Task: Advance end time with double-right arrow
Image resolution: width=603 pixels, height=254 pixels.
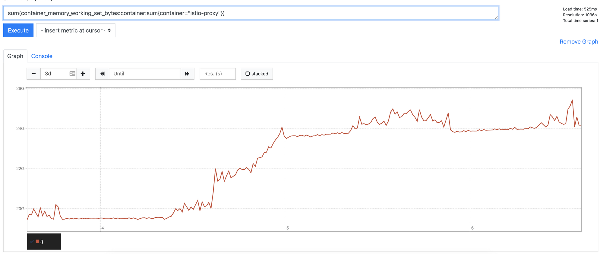Action: coord(187,74)
